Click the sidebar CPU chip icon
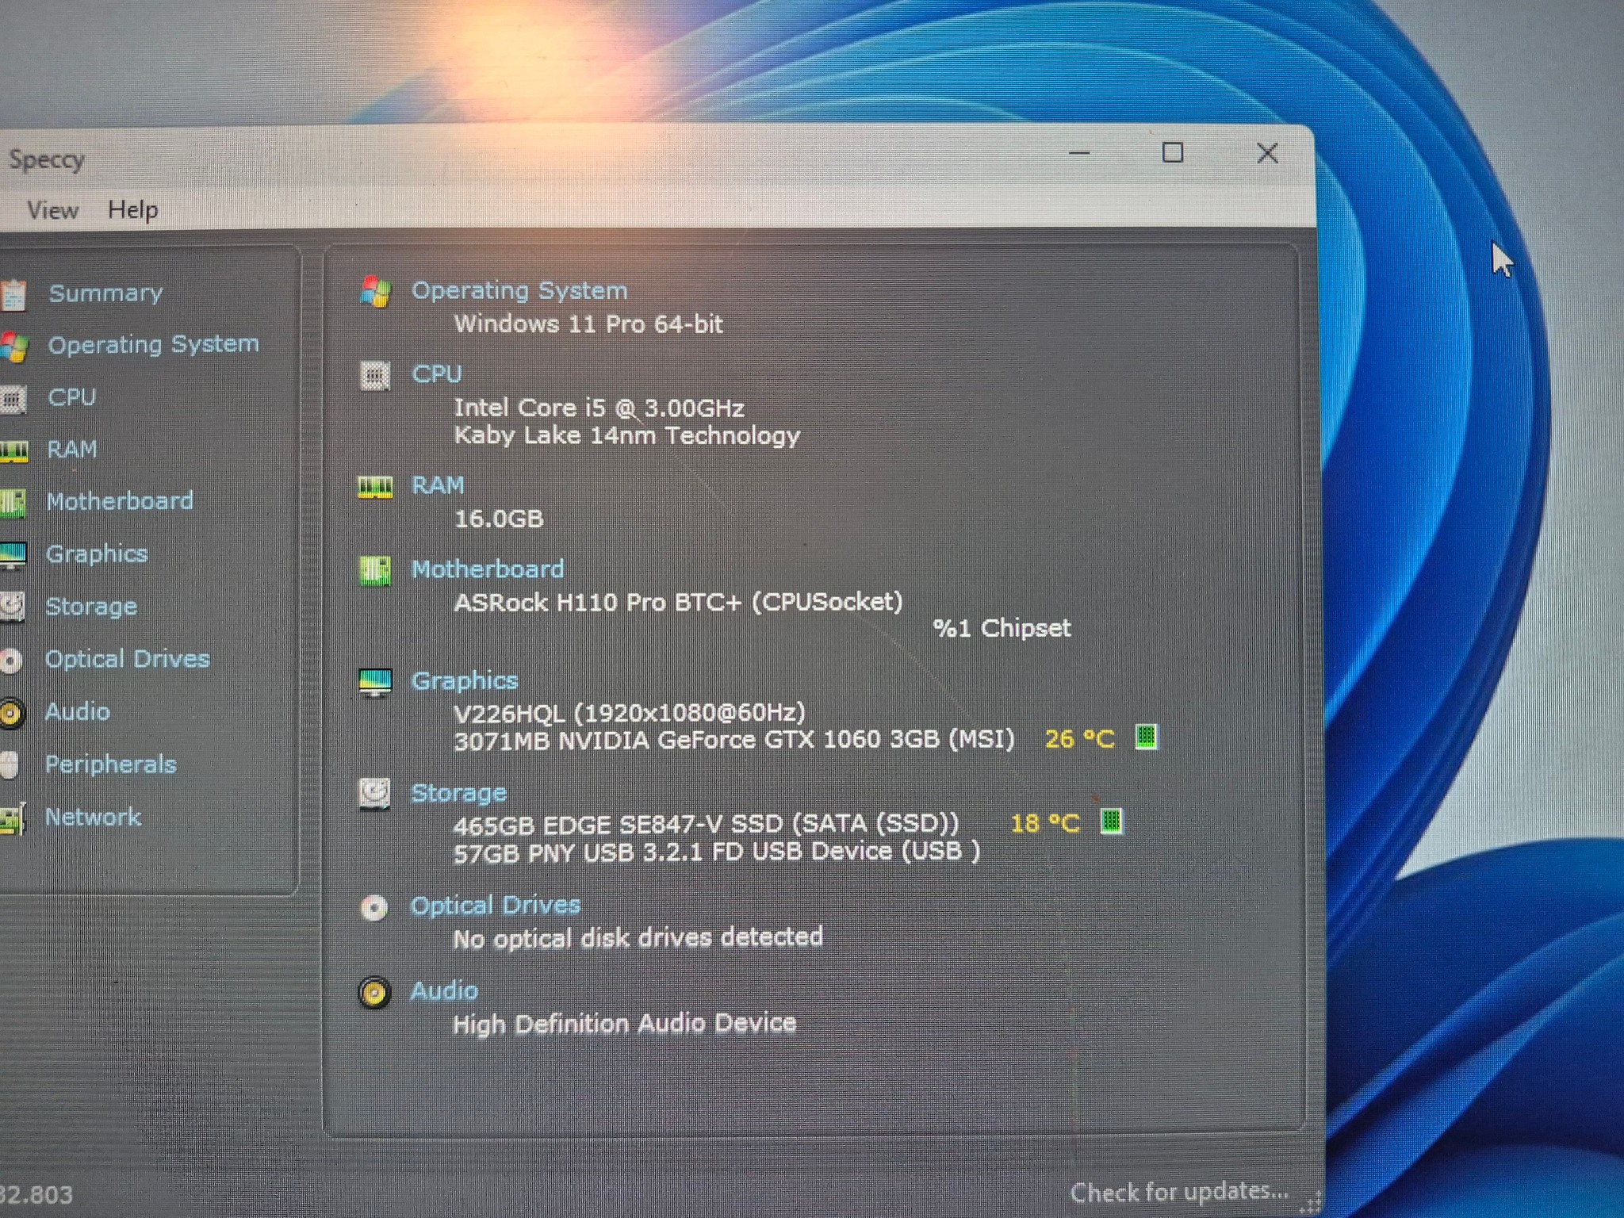The width and height of the screenshot is (1624, 1218). pos(13,399)
